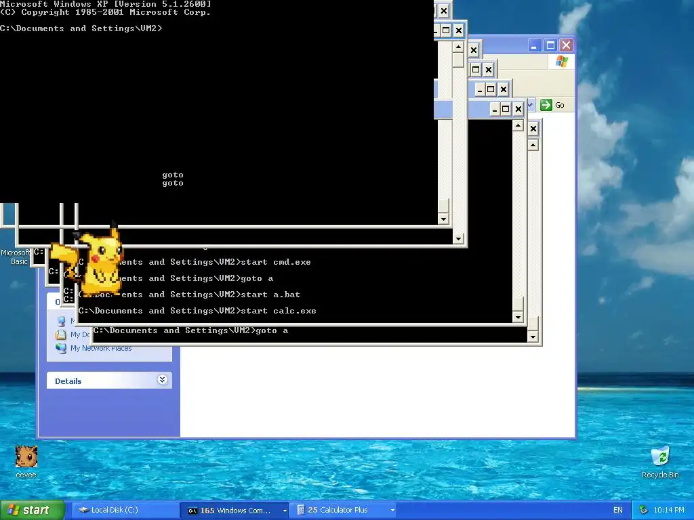Select the Microsoft Basic desktop icon label
Image resolution: width=694 pixels, height=520 pixels.
[16, 257]
